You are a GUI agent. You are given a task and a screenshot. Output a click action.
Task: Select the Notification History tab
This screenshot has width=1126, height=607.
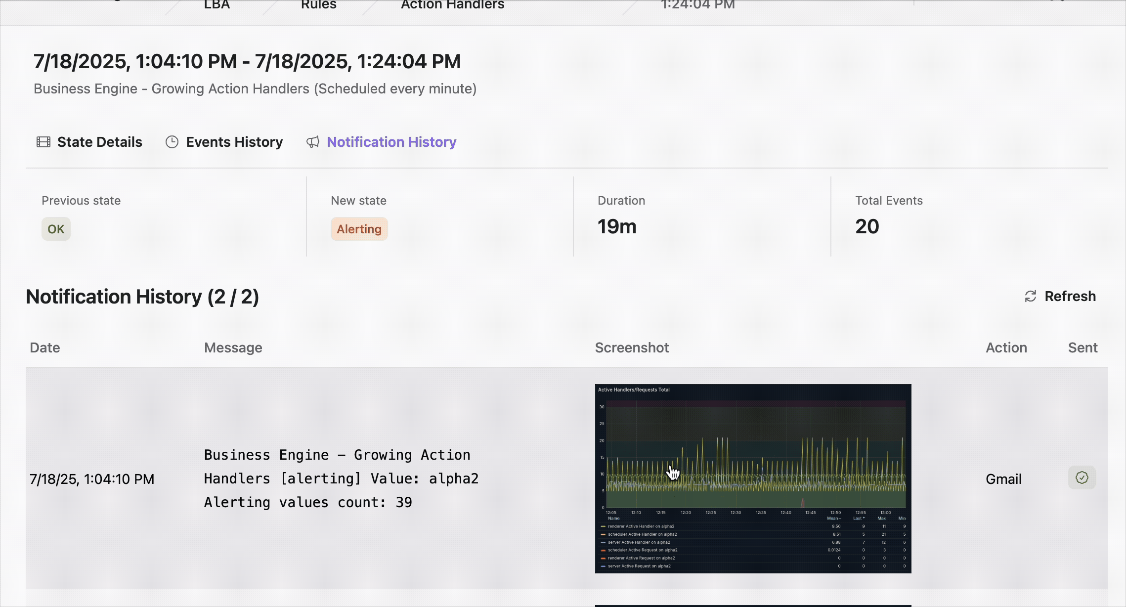[x=382, y=142]
